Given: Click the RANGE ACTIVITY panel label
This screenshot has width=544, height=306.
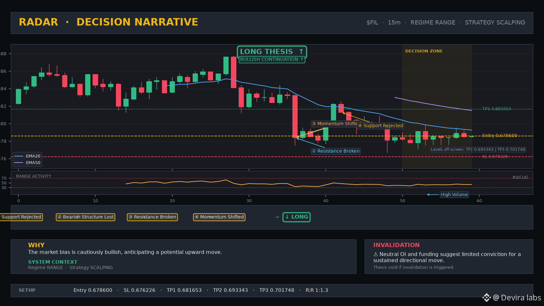Looking at the screenshot, I should point(34,176).
